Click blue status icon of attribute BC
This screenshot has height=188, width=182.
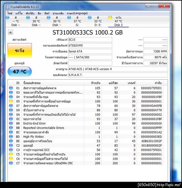pyautogui.click(x=11, y=132)
